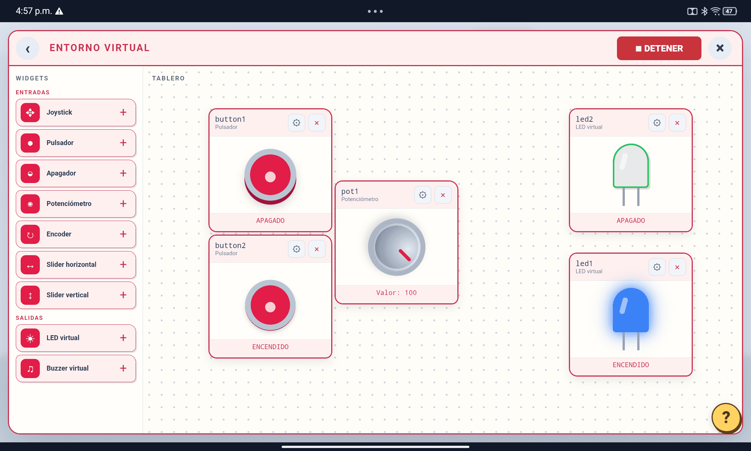
Task: Select the Joystick widget icon
Action: 30,112
